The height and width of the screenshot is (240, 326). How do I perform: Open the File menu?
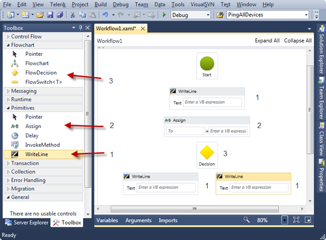pos(7,5)
